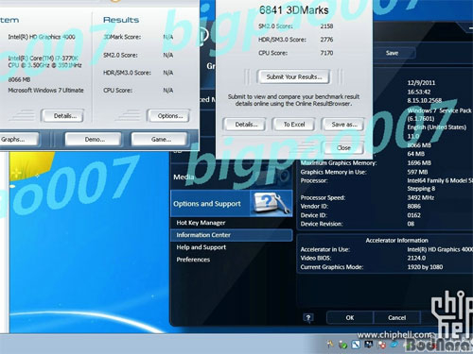Click report date 12/9/2011
This screenshot has height=354, width=473.
click(421, 83)
